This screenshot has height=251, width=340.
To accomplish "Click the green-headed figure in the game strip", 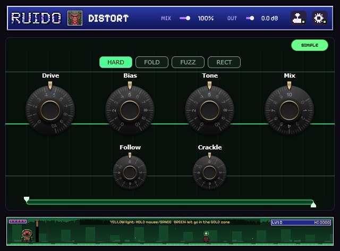I will 206,237.
